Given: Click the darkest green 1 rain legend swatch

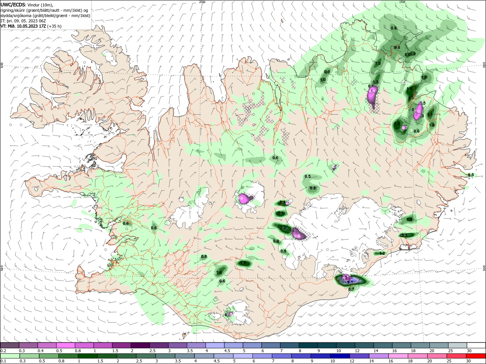Looking at the screenshot, I should point(87,356).
